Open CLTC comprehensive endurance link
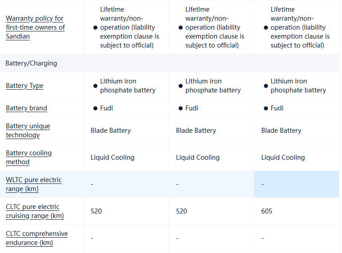Viewport: 342px width, 253px height. coord(37,238)
